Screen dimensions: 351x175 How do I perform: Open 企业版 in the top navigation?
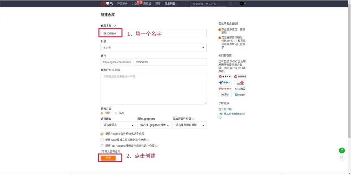136,4
